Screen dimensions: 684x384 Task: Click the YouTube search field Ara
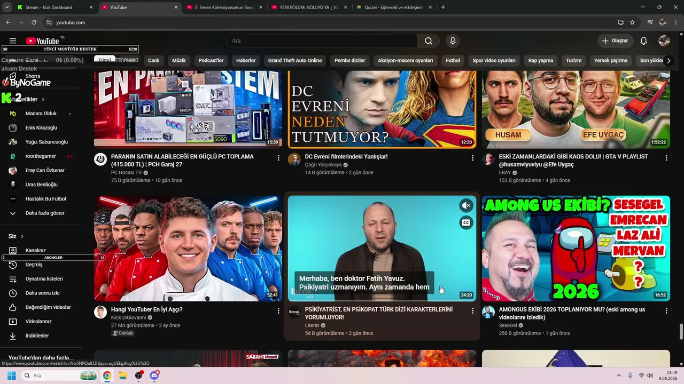coord(322,41)
